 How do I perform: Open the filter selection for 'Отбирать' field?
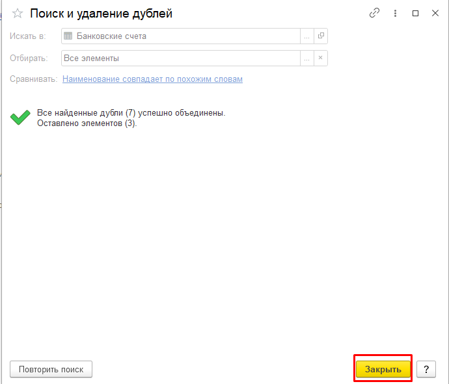pos(306,58)
